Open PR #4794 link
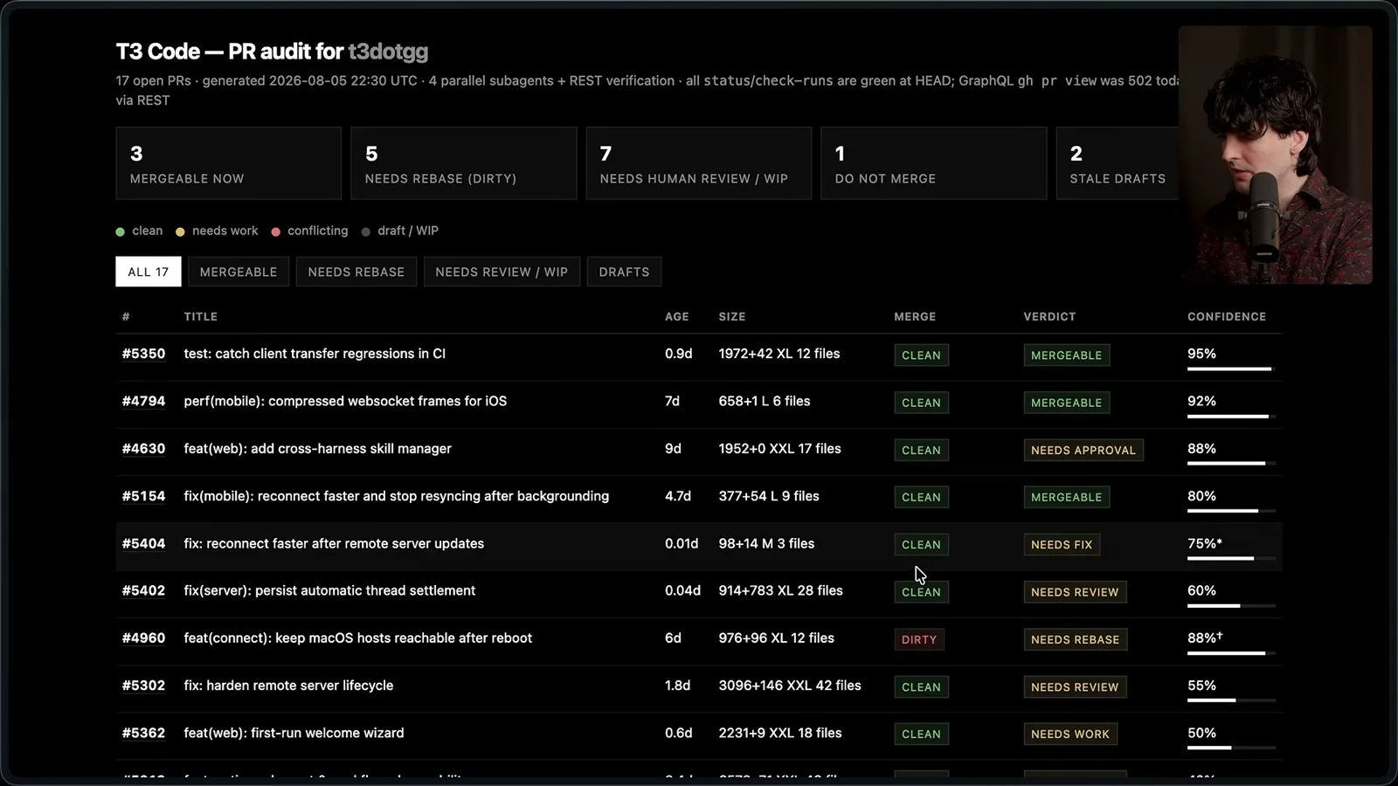The width and height of the screenshot is (1398, 786). coord(143,401)
